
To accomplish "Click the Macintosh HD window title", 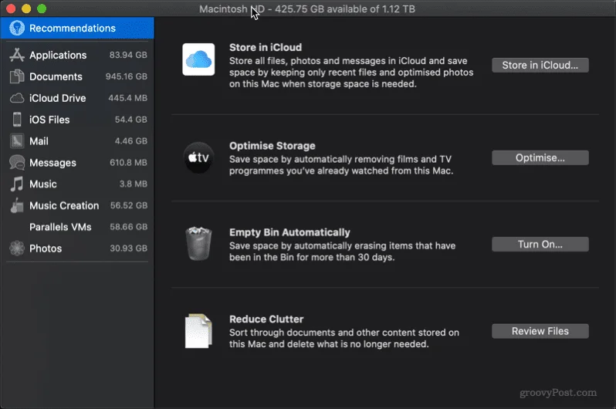I will 306,8.
